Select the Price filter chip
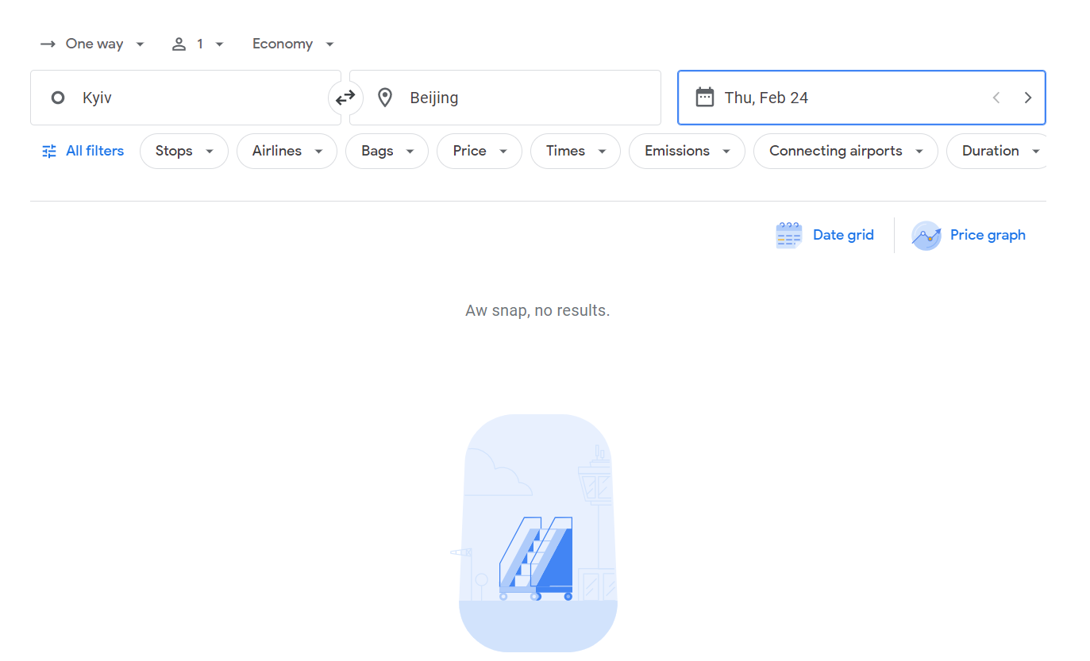 [x=479, y=151]
